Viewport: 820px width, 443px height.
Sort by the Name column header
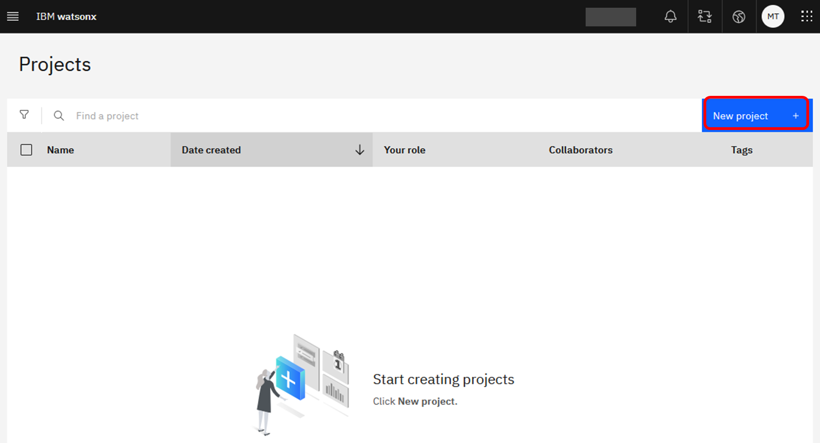point(61,150)
